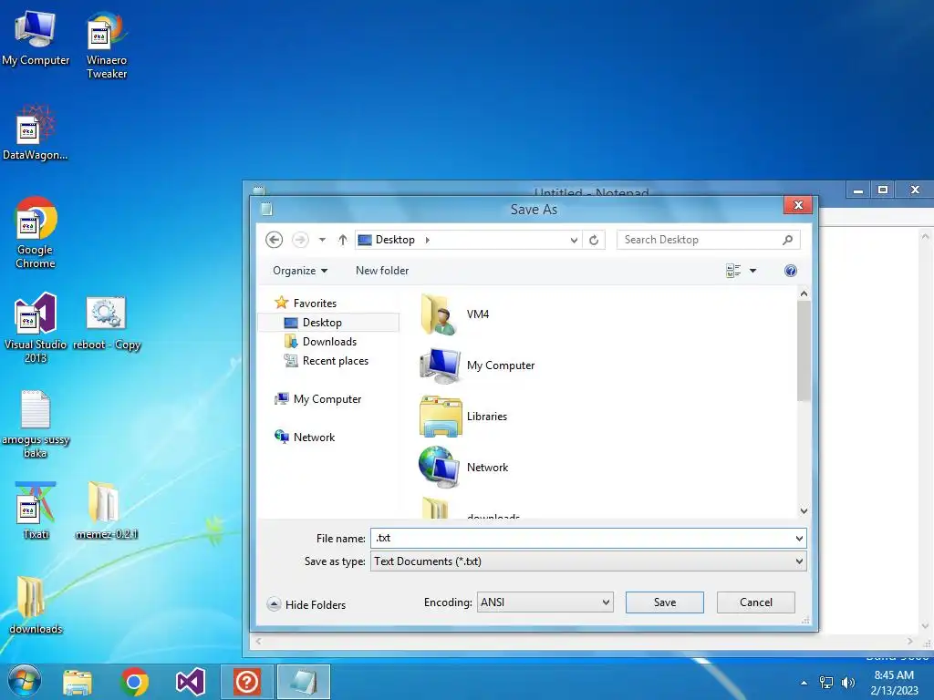The height and width of the screenshot is (700, 934).
Task: Open the taskbar clock and date
Action: [894, 683]
